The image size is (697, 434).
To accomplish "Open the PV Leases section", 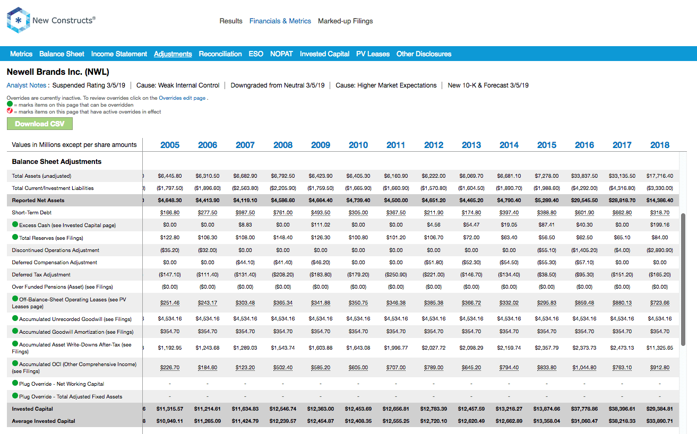I will [373, 54].
